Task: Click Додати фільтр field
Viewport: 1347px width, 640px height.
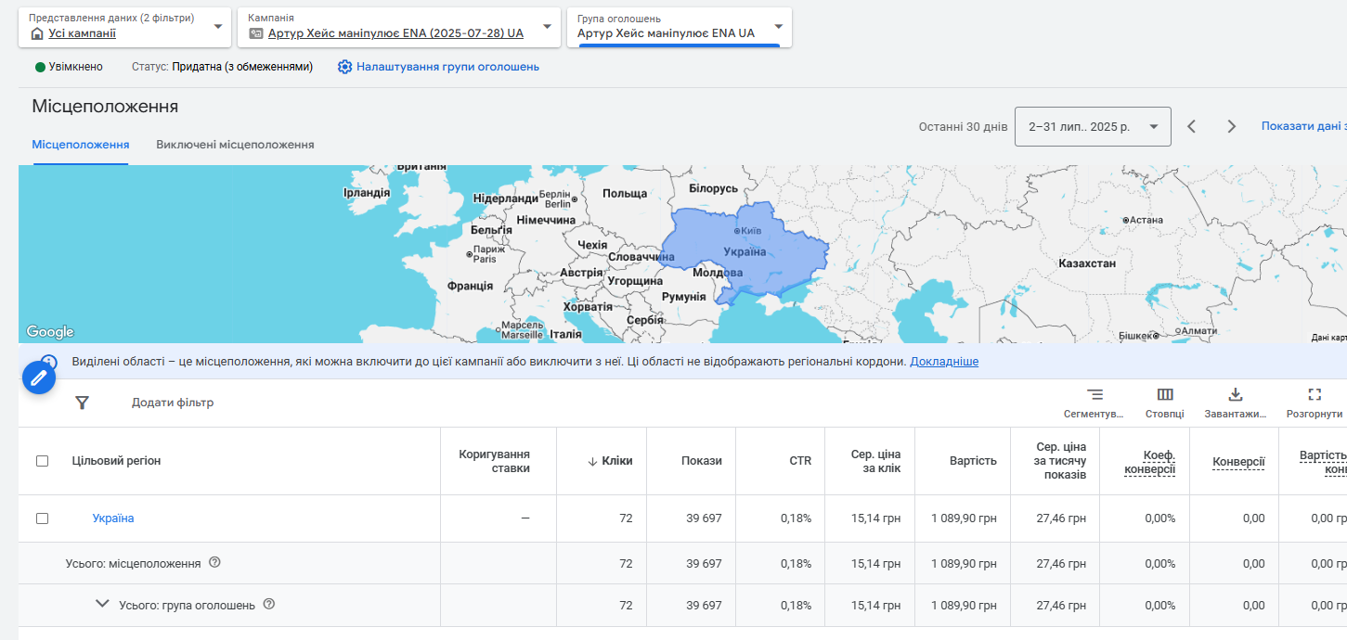Action: coord(173,403)
